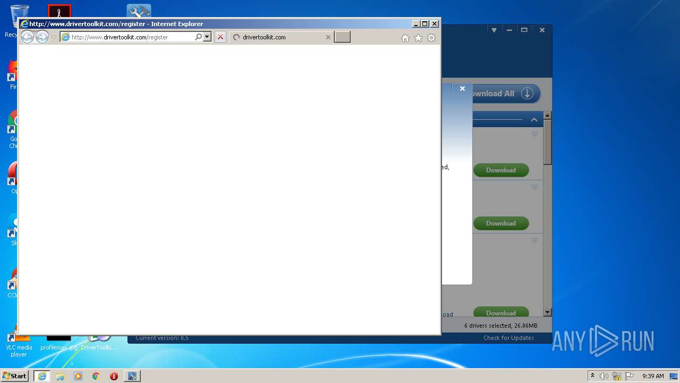Viewport: 680px width, 383px height.
Task: Click the IE logo in title bar
Action: pyautogui.click(x=24, y=24)
